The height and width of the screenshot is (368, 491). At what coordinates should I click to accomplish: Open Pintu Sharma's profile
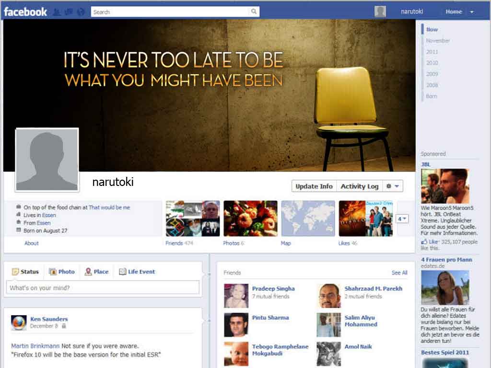click(270, 318)
